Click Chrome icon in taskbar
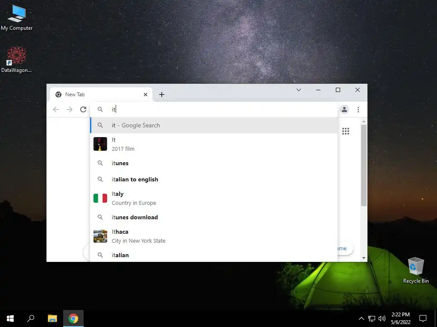 pos(73,318)
